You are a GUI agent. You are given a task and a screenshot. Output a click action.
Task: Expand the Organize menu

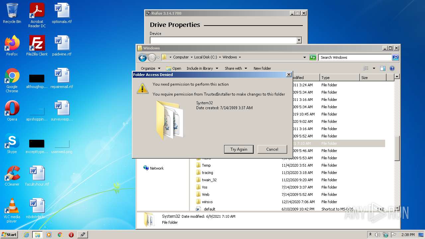(150, 68)
